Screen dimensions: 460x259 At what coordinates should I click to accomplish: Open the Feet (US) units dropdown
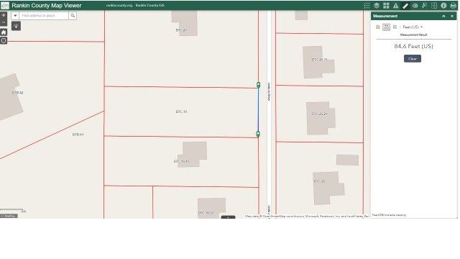[413, 27]
